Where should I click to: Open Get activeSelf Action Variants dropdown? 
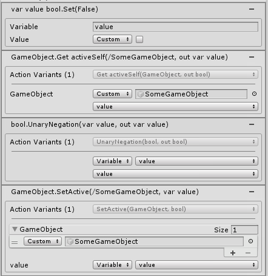175,75
